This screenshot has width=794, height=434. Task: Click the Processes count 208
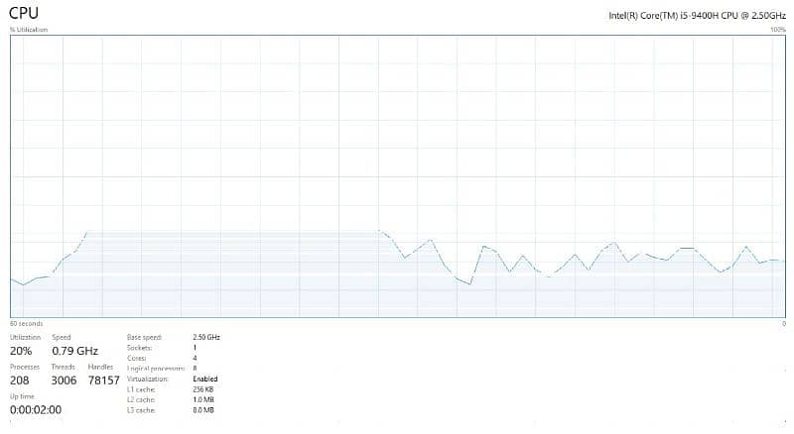(x=19, y=380)
